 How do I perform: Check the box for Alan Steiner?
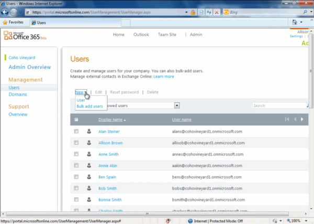(76, 131)
